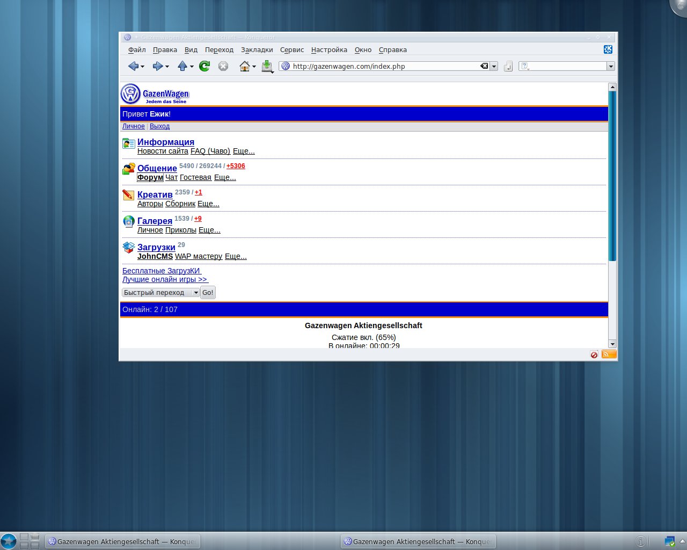
Task: Click the Загрузки box icon
Action: (x=128, y=248)
